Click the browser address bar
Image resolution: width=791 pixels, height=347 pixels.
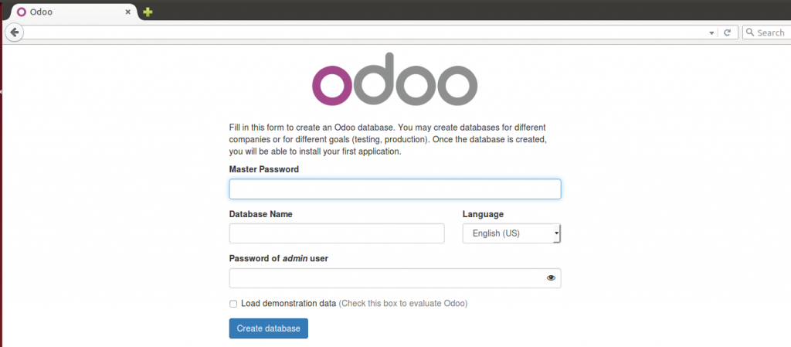[x=363, y=32]
